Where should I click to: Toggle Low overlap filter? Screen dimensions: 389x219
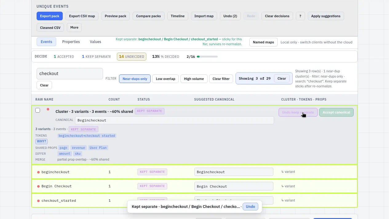[165, 79]
